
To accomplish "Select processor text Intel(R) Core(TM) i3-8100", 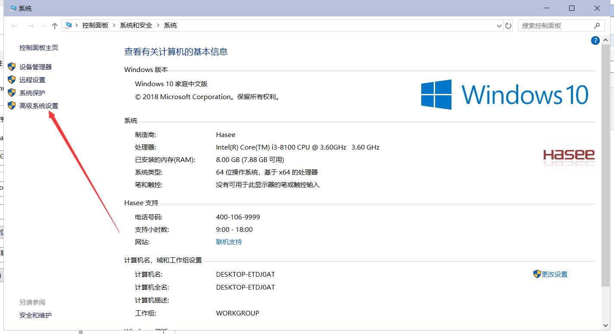I will click(256, 147).
